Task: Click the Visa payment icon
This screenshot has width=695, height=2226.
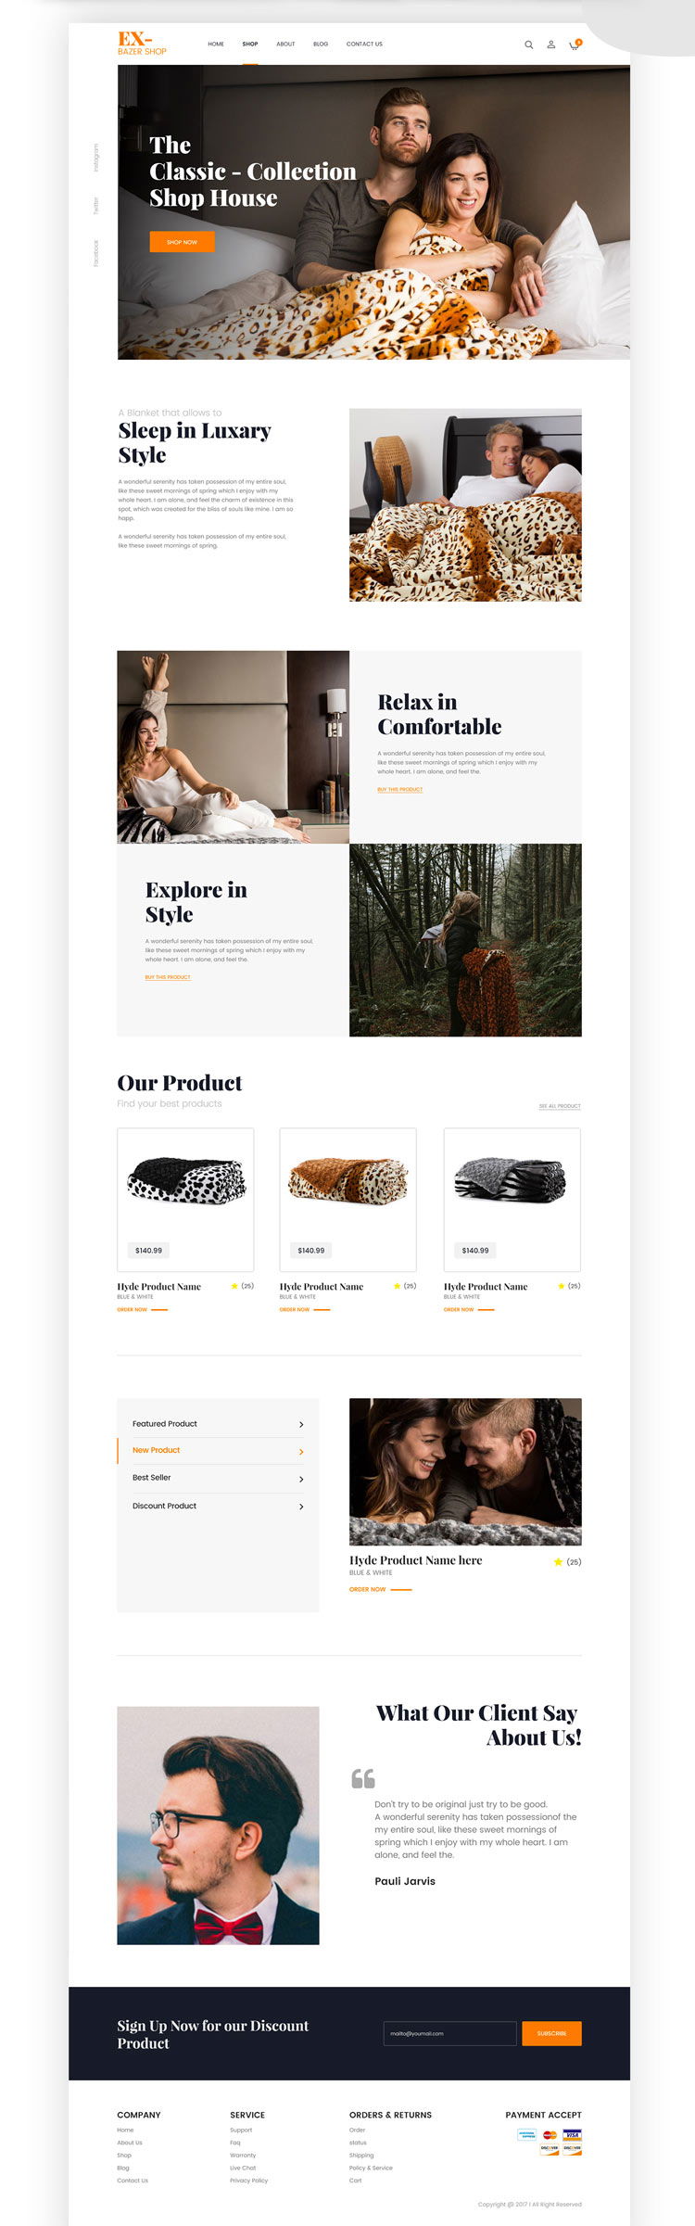Action: pos(572,2134)
